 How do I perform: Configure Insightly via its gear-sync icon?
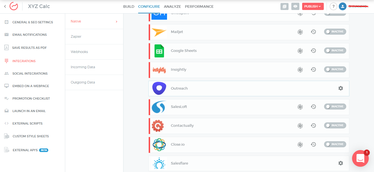click(x=300, y=70)
